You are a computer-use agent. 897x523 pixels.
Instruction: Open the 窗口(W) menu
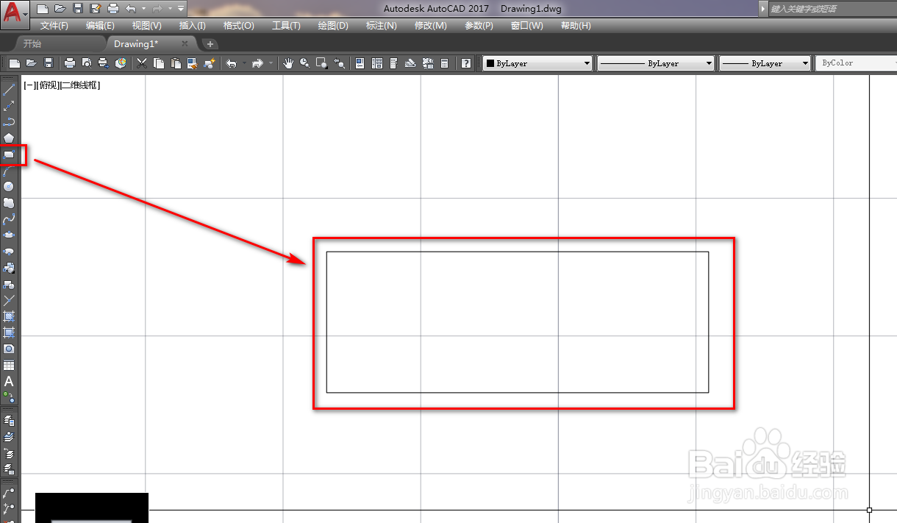pos(526,26)
